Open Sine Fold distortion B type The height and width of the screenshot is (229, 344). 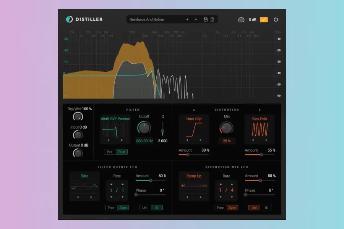coord(260,119)
